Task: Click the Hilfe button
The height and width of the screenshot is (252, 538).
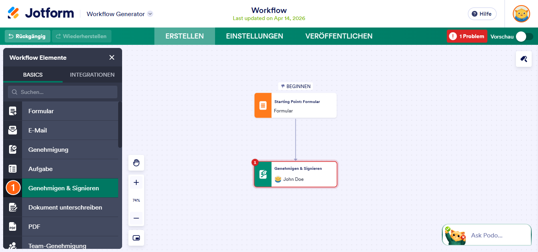Action: 482,14
